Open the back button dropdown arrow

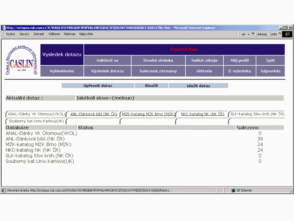pos(249,34)
